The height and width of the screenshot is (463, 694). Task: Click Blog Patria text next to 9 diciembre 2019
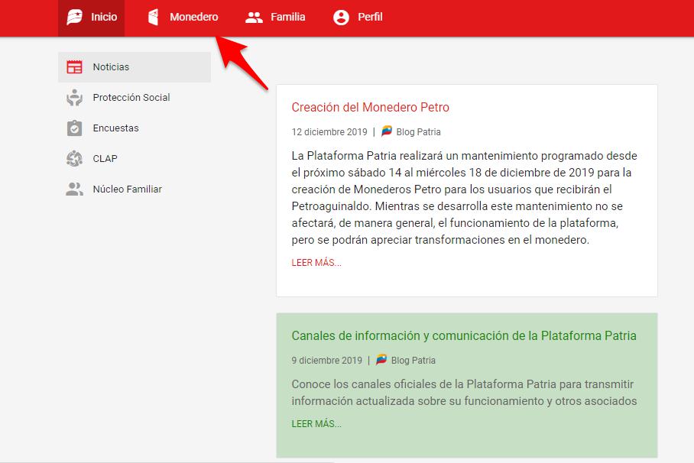tap(413, 361)
